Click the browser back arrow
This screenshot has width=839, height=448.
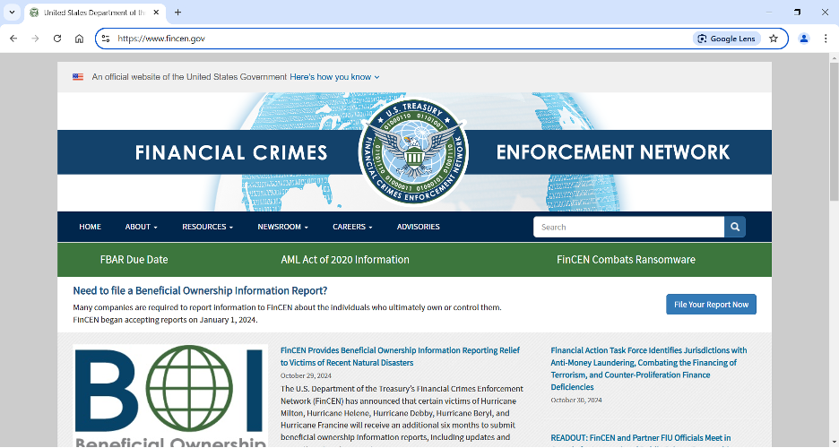[x=13, y=39]
